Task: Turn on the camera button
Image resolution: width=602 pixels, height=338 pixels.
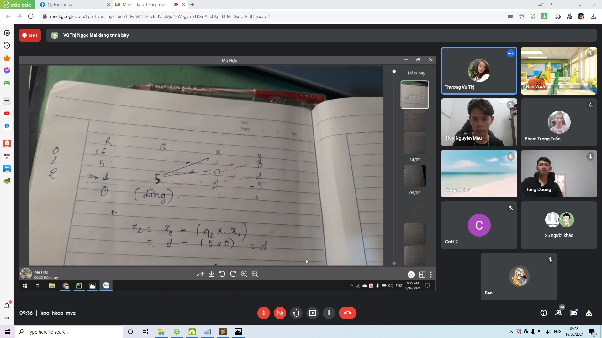Action: click(280, 313)
